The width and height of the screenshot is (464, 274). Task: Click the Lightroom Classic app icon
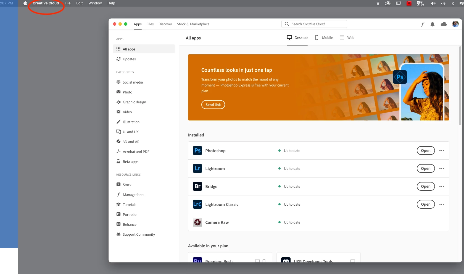click(197, 204)
